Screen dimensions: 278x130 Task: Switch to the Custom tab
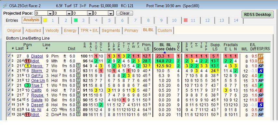(165, 31)
